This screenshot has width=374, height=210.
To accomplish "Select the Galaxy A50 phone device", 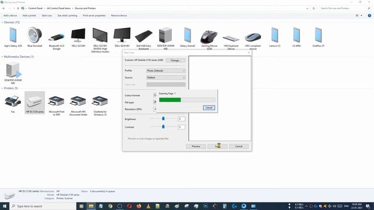I will click(x=13, y=37).
